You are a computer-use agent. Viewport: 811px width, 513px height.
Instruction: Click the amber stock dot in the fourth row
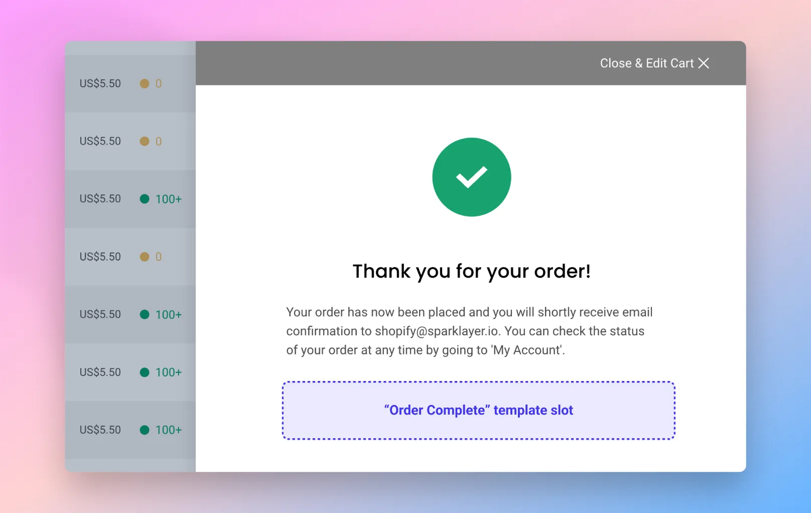tap(145, 256)
